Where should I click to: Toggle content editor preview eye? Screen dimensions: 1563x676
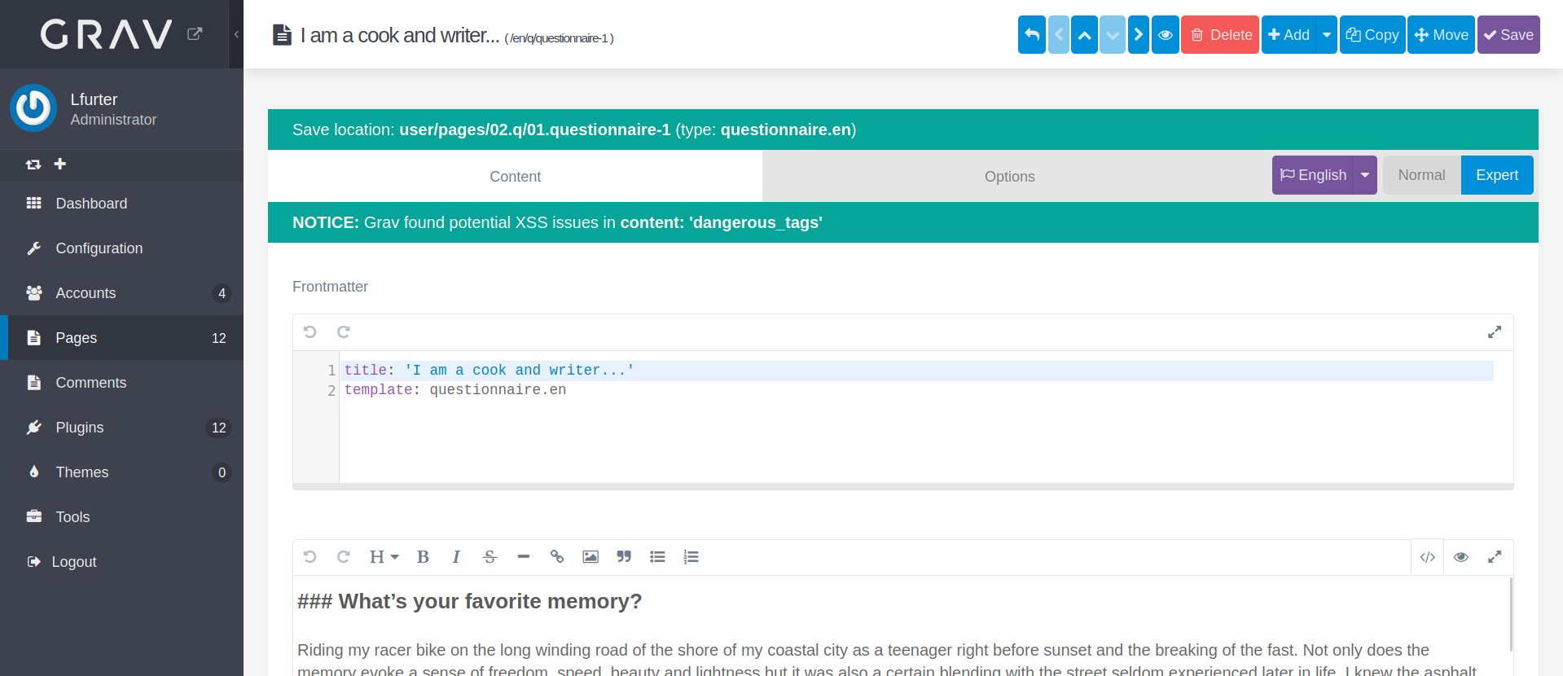point(1461,557)
